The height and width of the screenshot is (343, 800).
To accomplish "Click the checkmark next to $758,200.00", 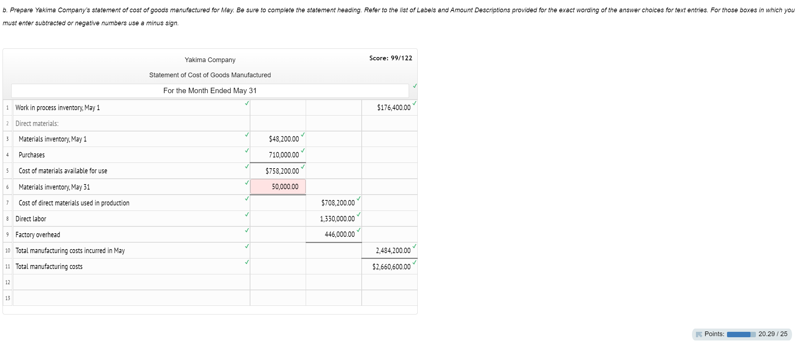I will coord(303,166).
